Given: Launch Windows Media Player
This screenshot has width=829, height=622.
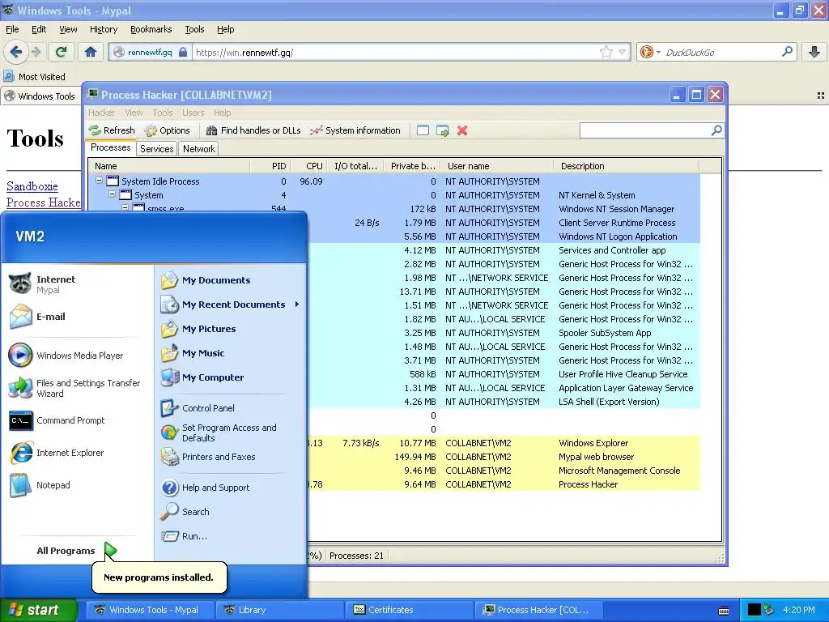Looking at the screenshot, I should pyautogui.click(x=66, y=356).
